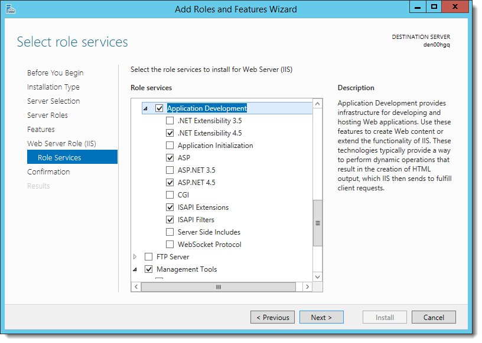This screenshot has height=343, width=482.
Task: Uncheck the ASP checkbox
Action: tap(170, 158)
